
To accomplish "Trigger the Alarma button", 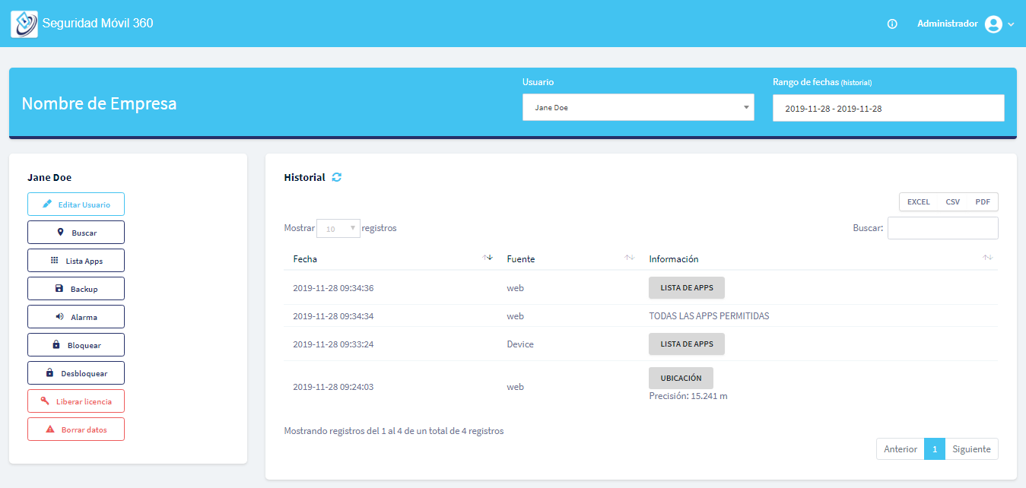I will tap(76, 317).
